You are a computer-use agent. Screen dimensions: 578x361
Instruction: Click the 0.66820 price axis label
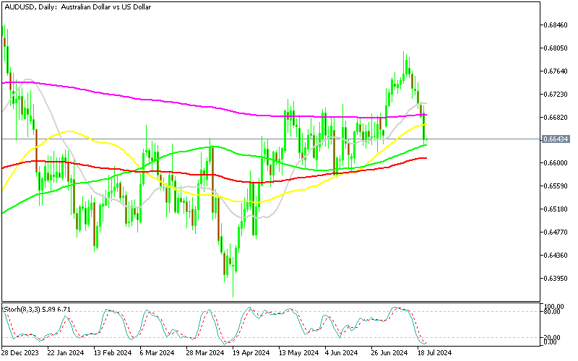[556, 117]
